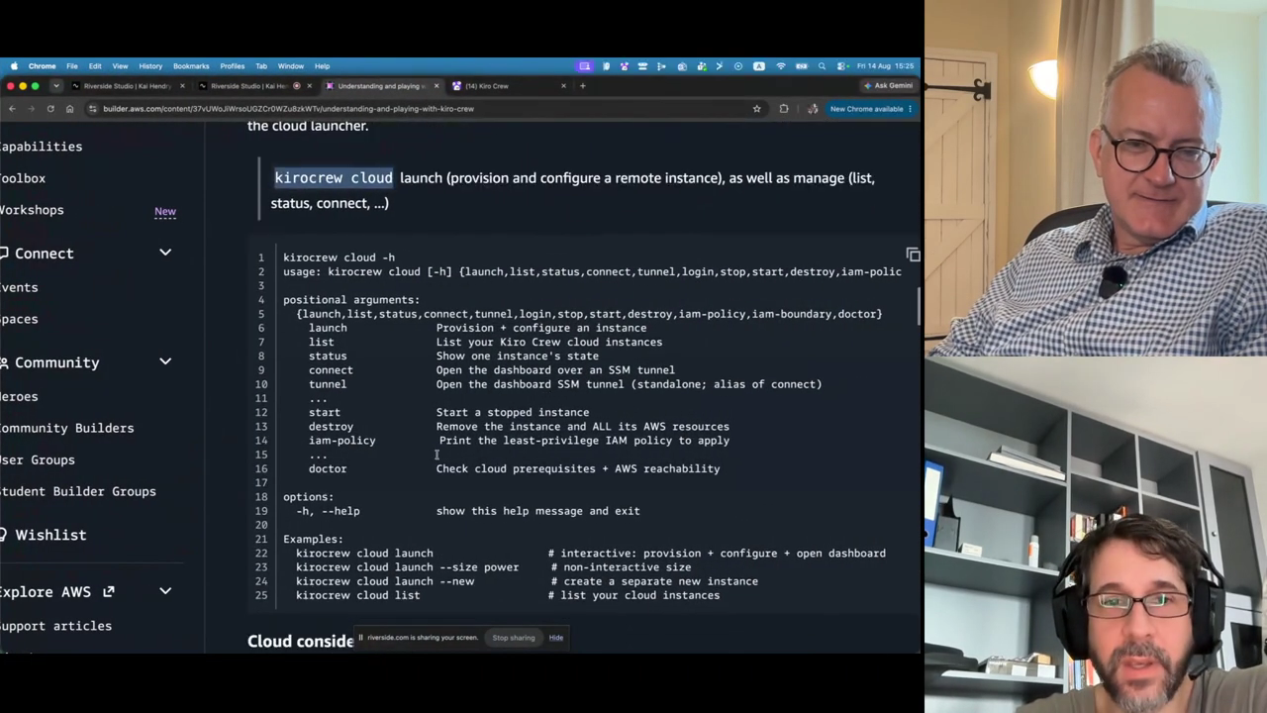Open macOS Spotlight search

pyautogui.click(x=822, y=66)
